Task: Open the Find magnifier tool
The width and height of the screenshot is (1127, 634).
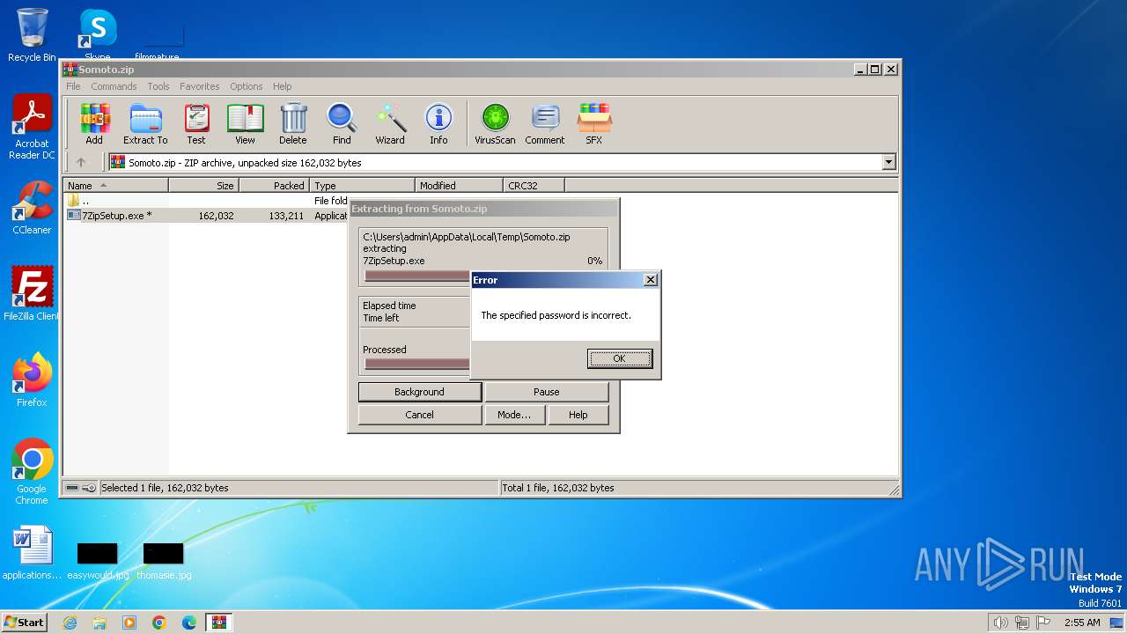Action: (x=342, y=123)
